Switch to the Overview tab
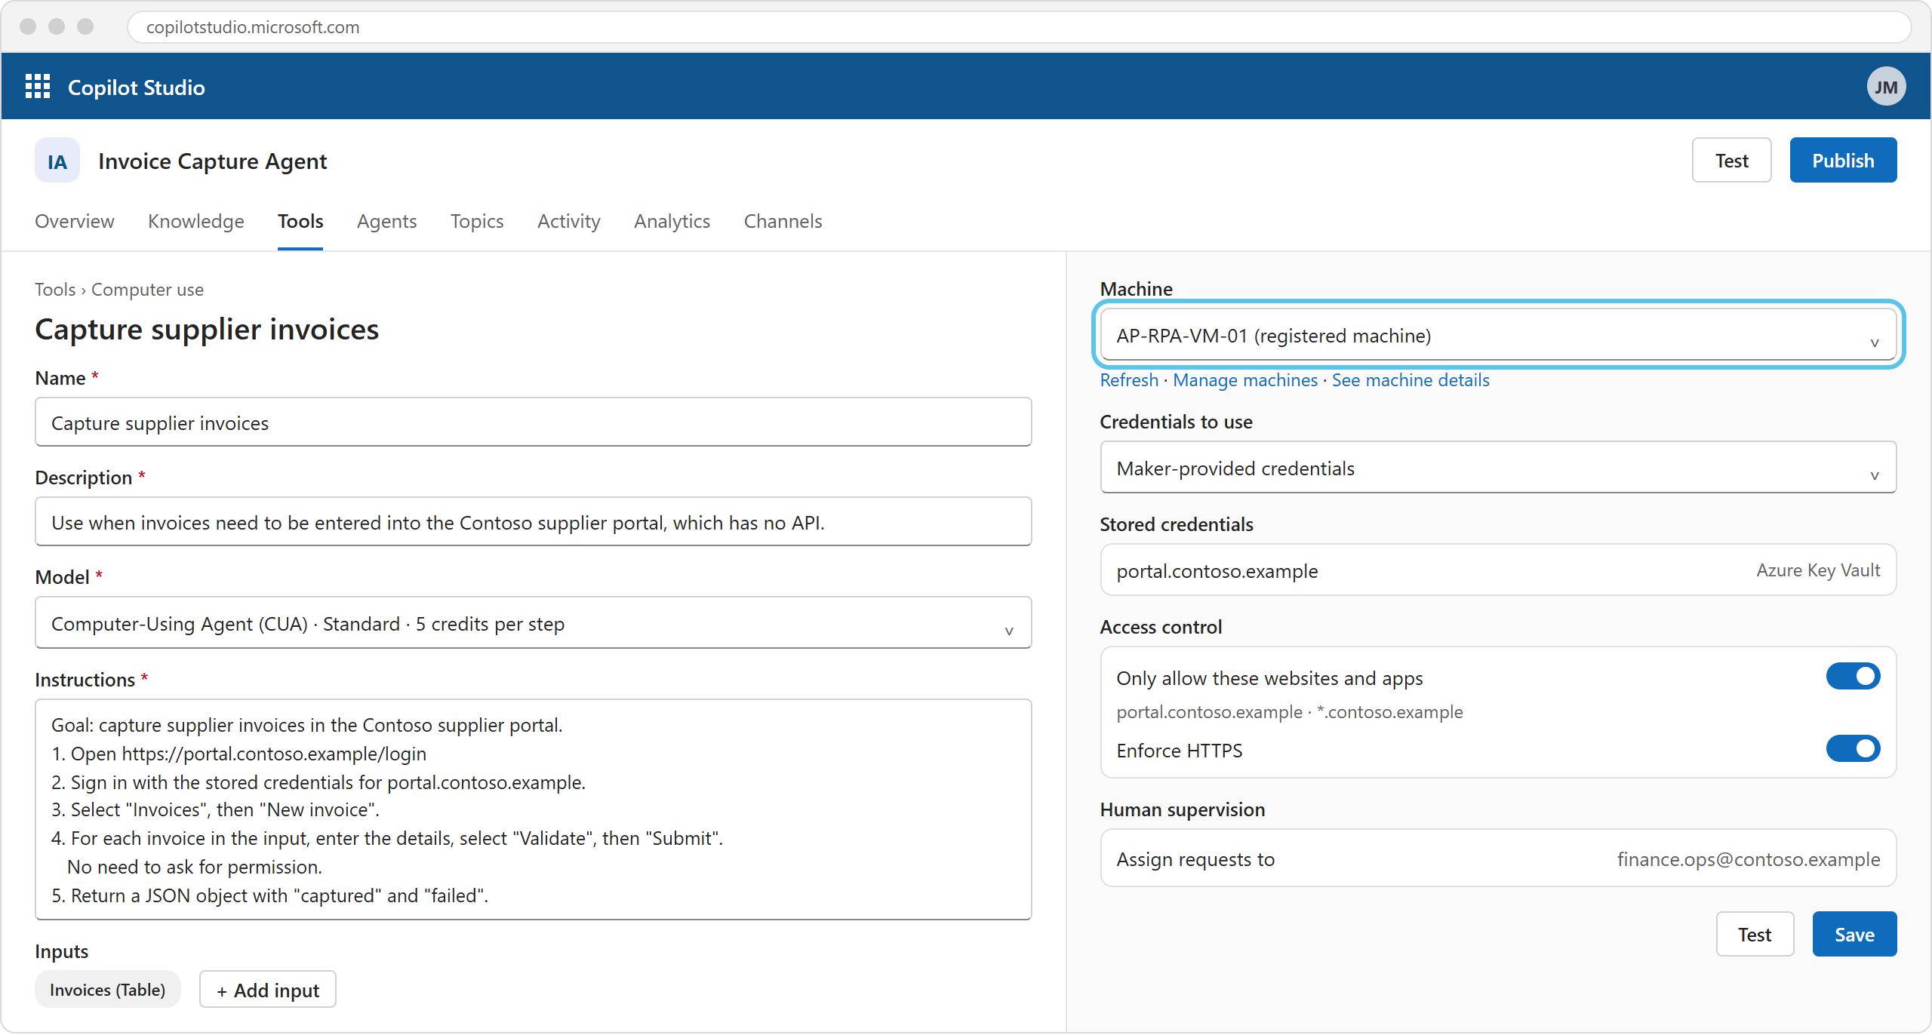This screenshot has width=1932, height=1035. (x=75, y=221)
